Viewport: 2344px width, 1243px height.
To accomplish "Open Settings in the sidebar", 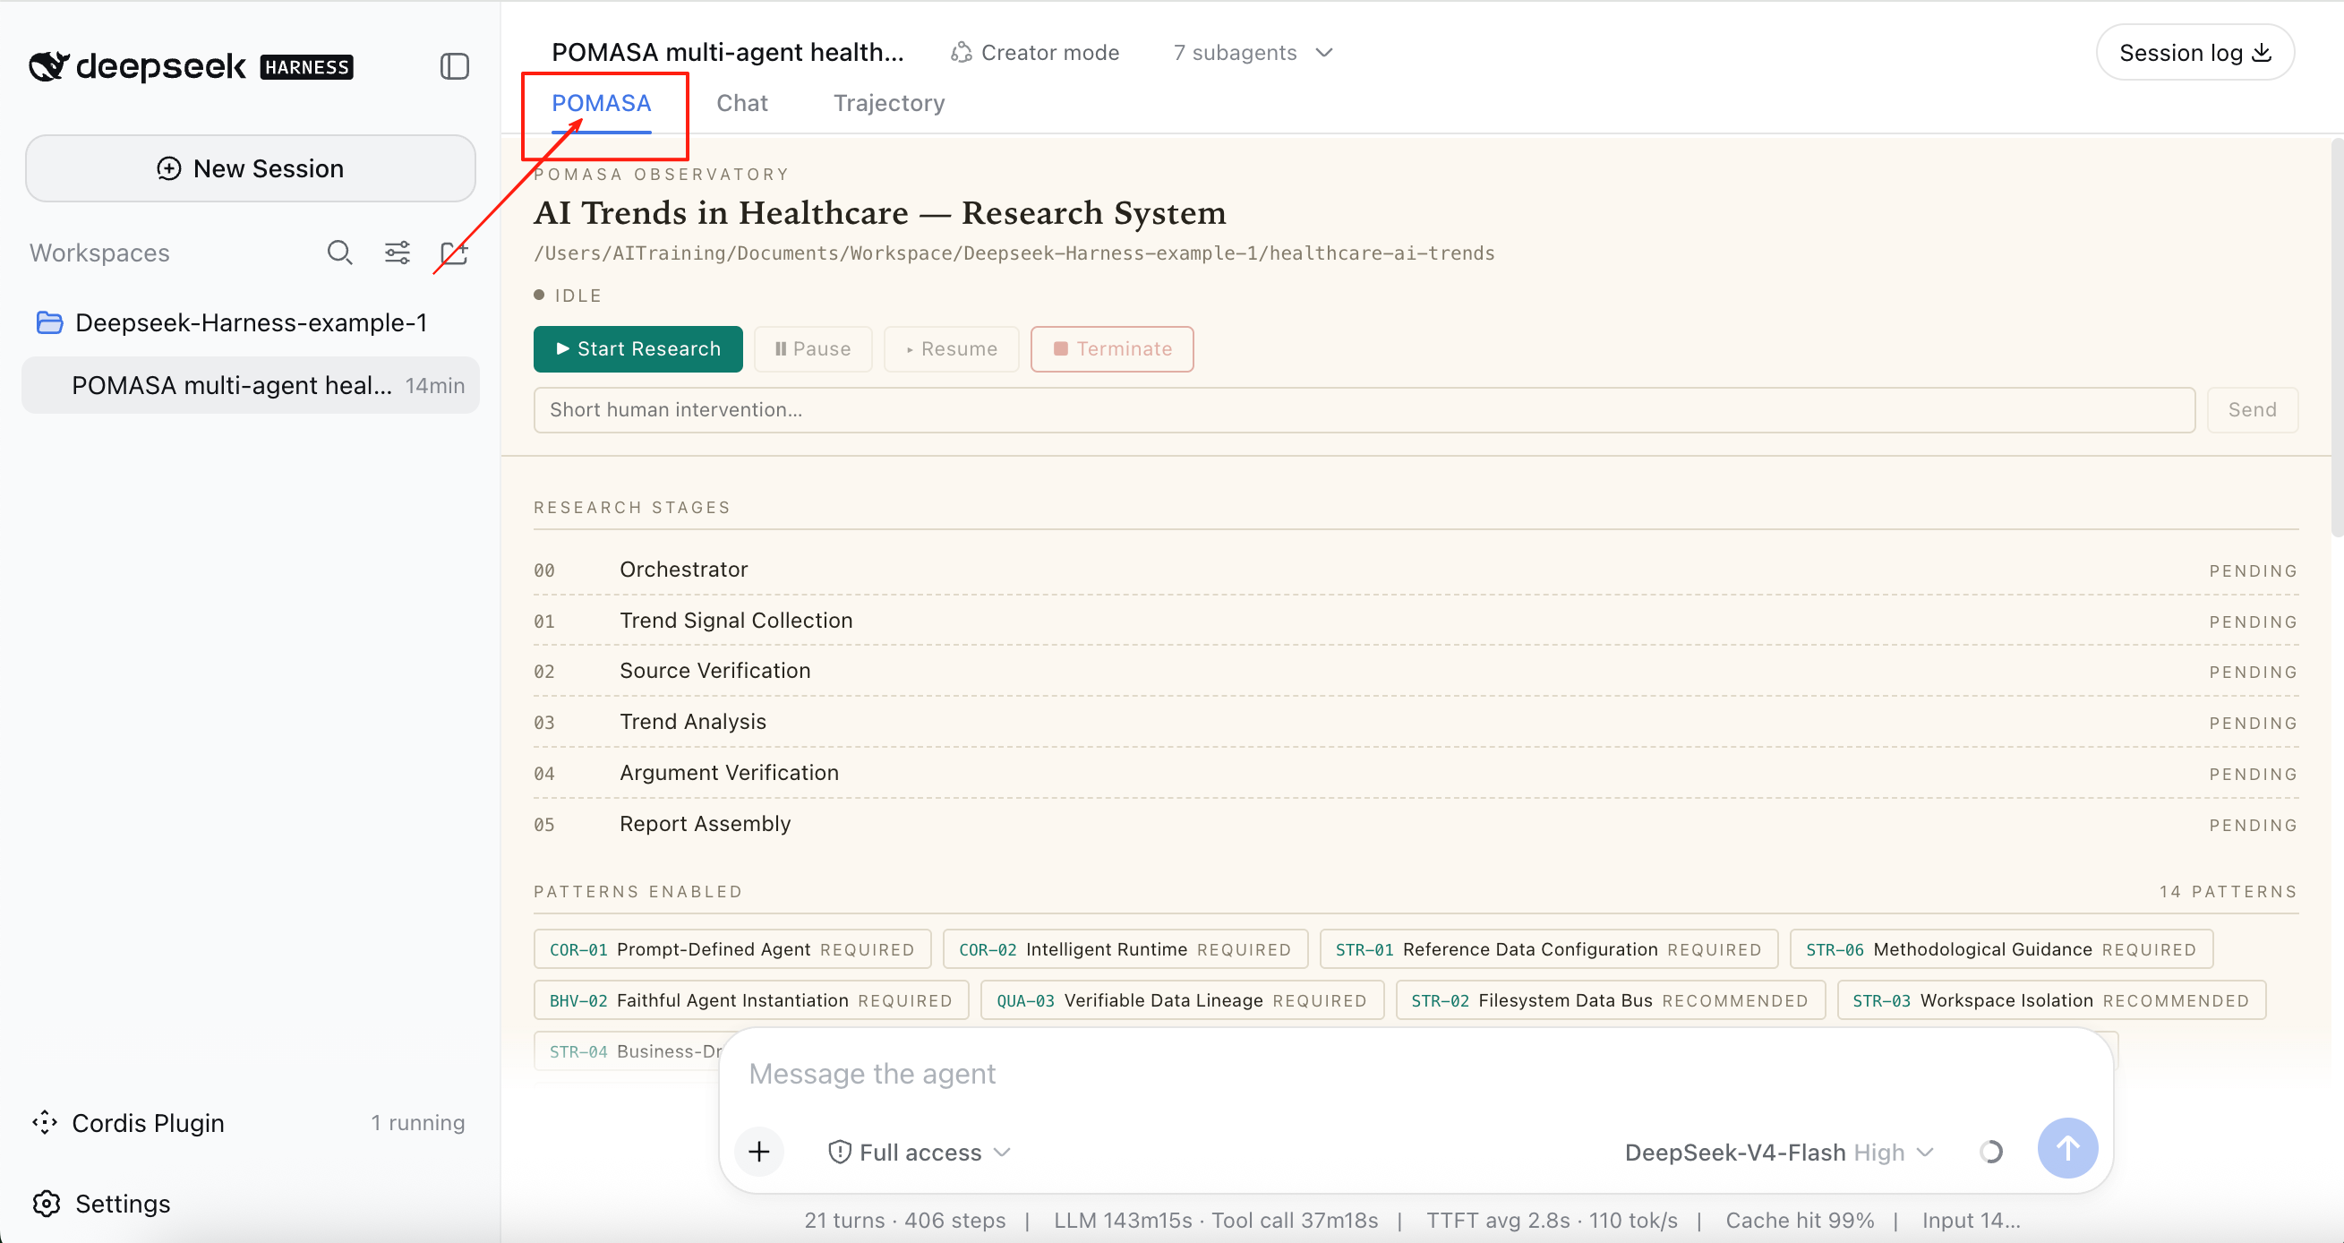I will (x=122, y=1203).
